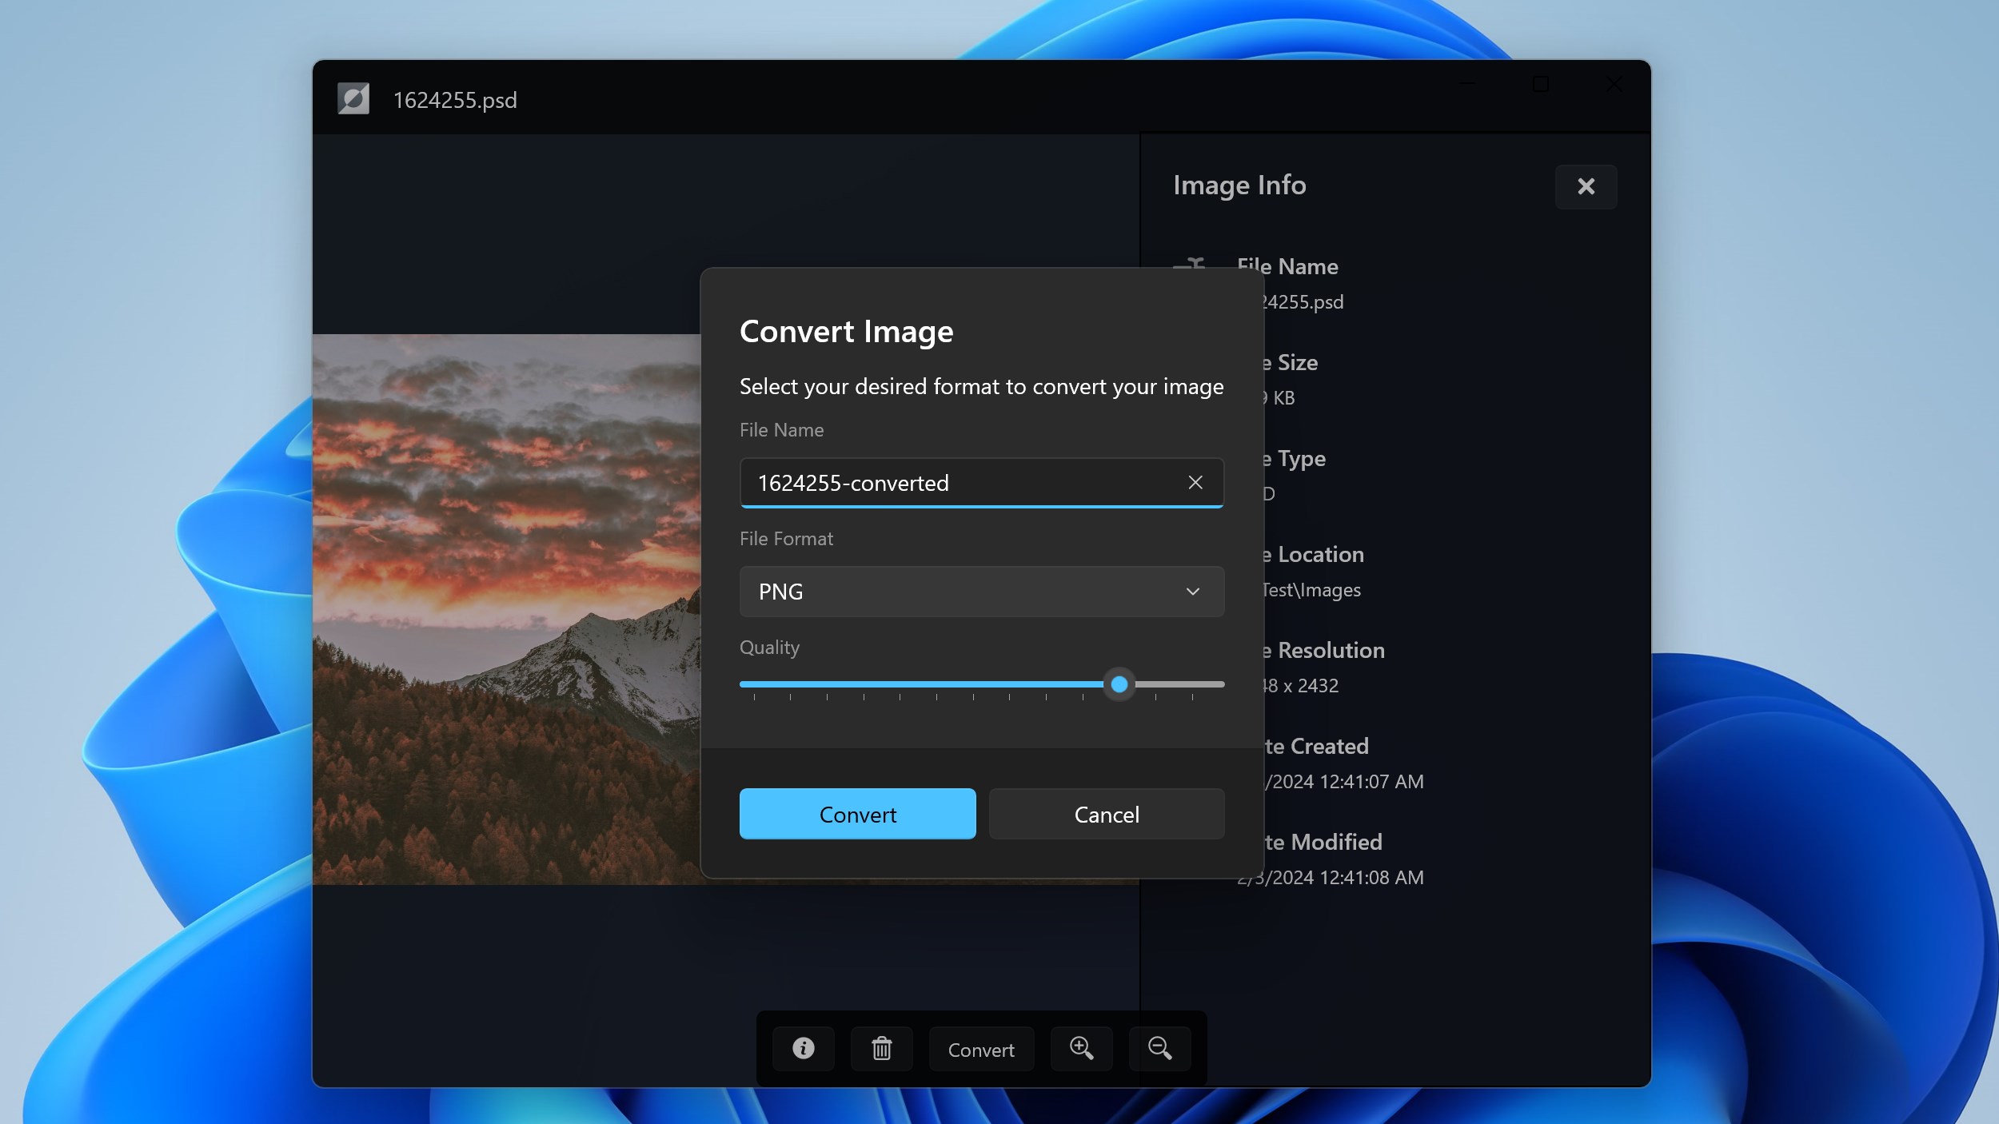Click the Quality slider thumb
This screenshot has height=1124, width=1999.
click(x=1119, y=684)
